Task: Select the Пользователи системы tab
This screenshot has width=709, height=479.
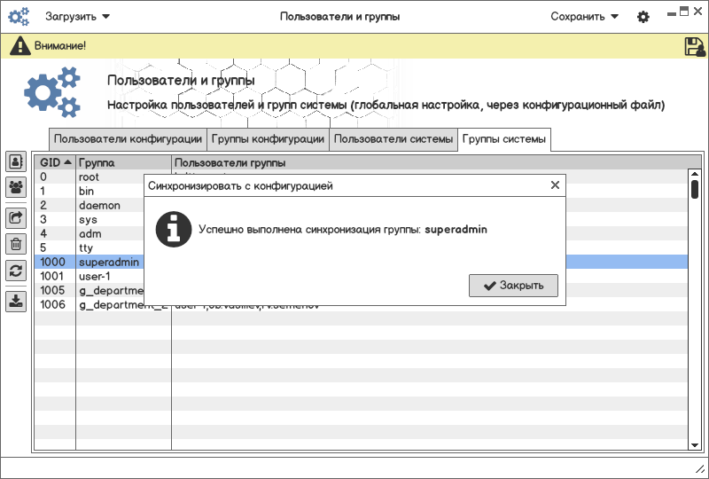Action: 393,139
